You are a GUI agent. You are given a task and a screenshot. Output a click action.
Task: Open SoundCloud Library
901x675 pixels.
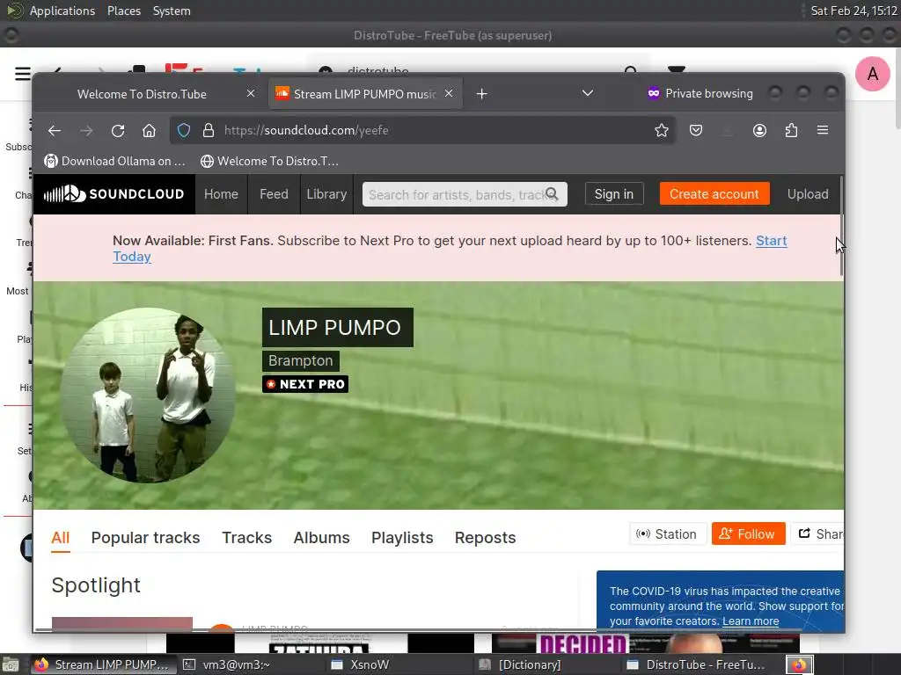[326, 194]
